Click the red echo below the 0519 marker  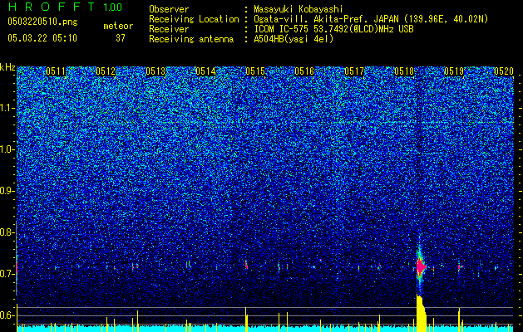click(460, 266)
